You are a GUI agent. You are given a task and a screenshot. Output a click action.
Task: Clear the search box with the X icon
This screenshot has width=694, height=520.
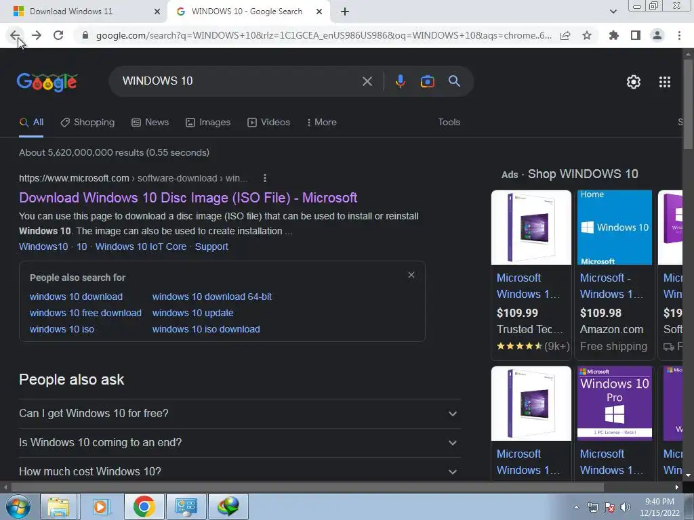(367, 81)
